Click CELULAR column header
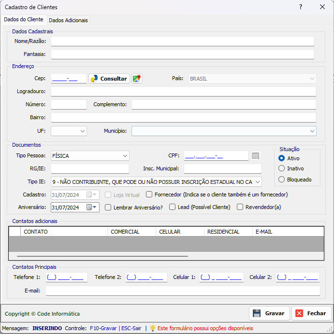334x334 pixels. click(x=180, y=232)
